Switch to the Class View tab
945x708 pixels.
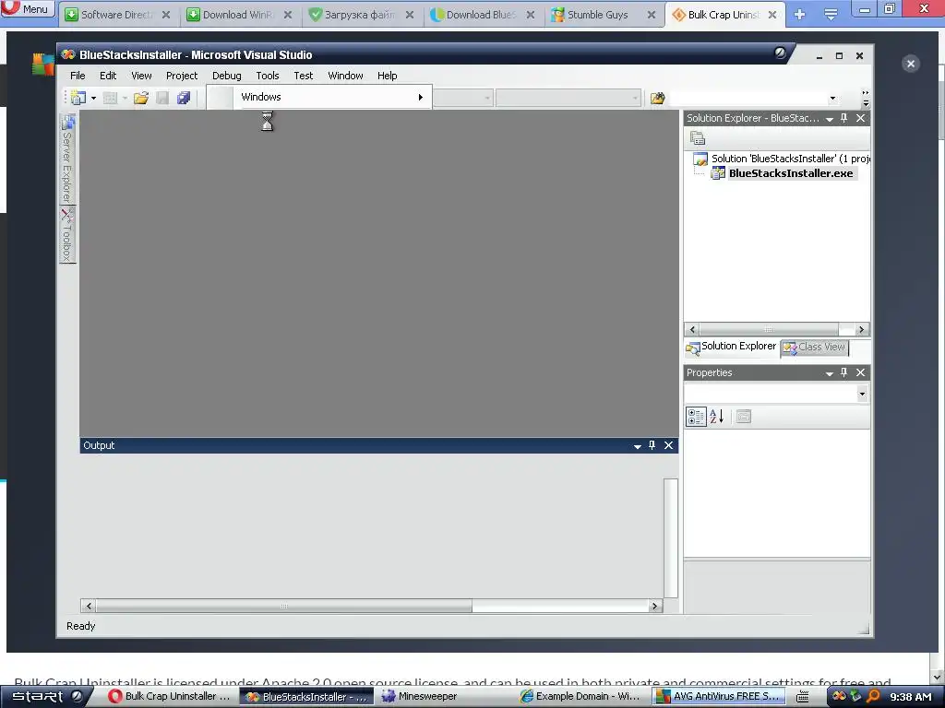(x=814, y=348)
